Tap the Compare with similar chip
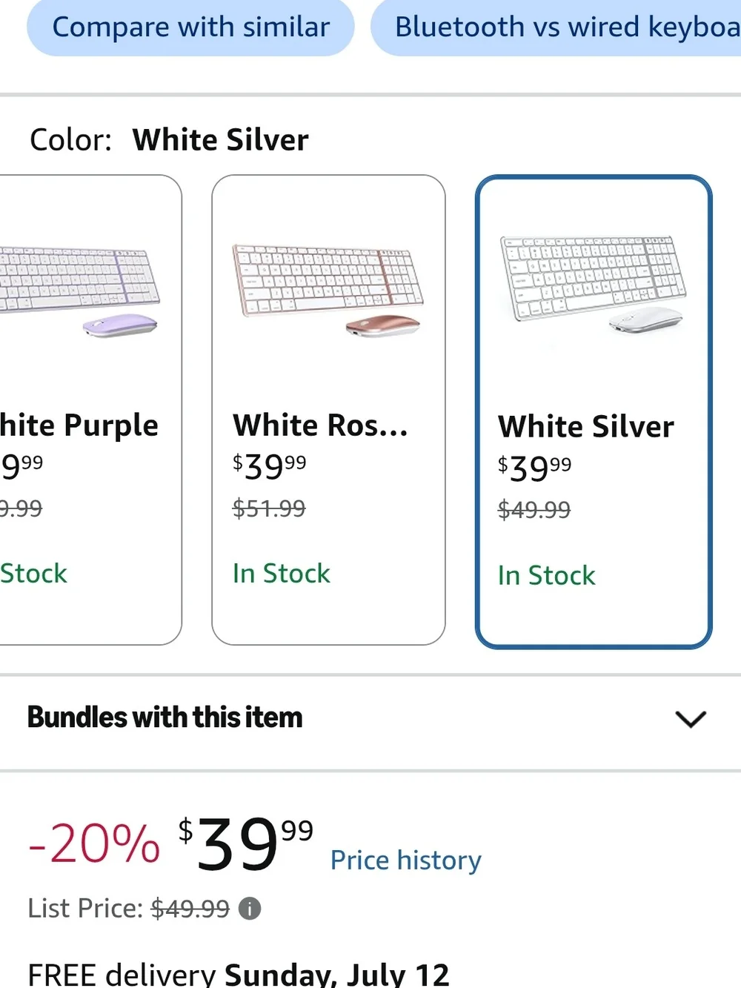741x988 pixels. (190, 27)
